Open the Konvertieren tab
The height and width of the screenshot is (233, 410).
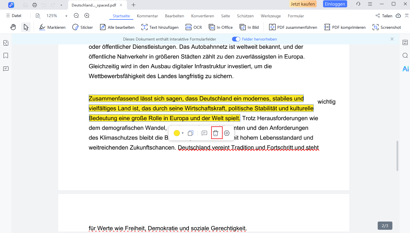point(202,16)
